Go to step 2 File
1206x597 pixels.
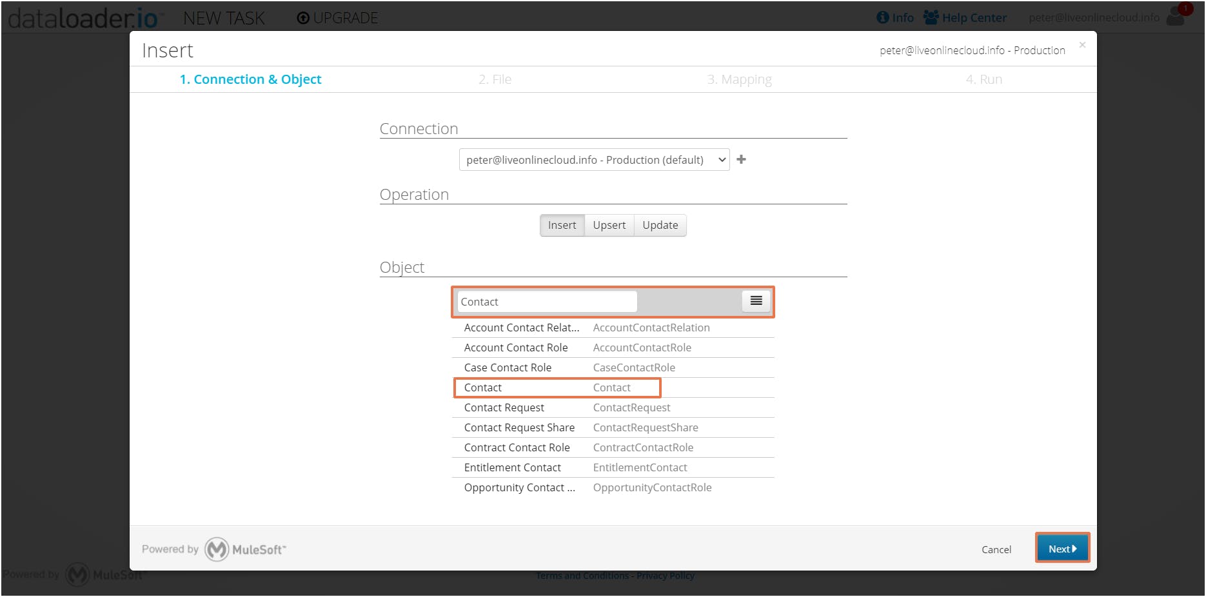pos(495,79)
